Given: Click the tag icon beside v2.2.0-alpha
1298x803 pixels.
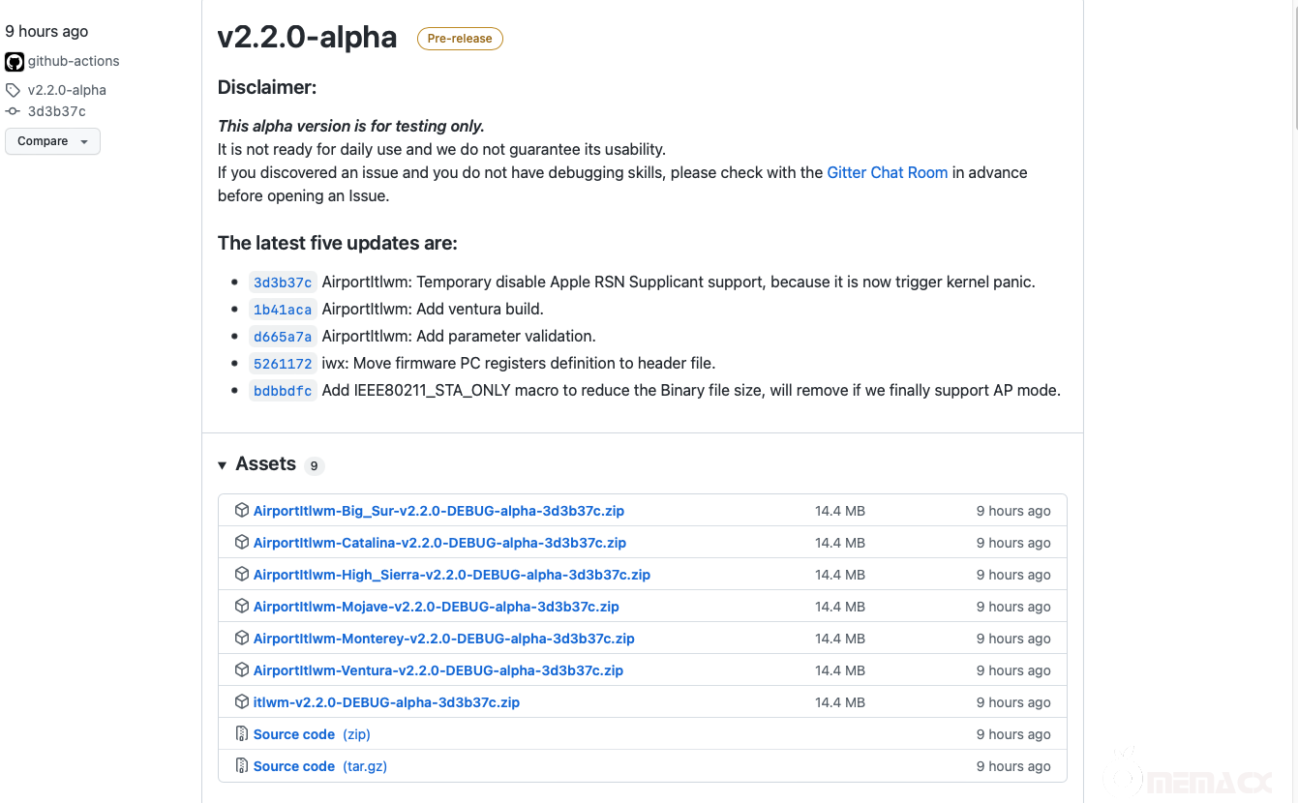Looking at the screenshot, I should point(13,90).
